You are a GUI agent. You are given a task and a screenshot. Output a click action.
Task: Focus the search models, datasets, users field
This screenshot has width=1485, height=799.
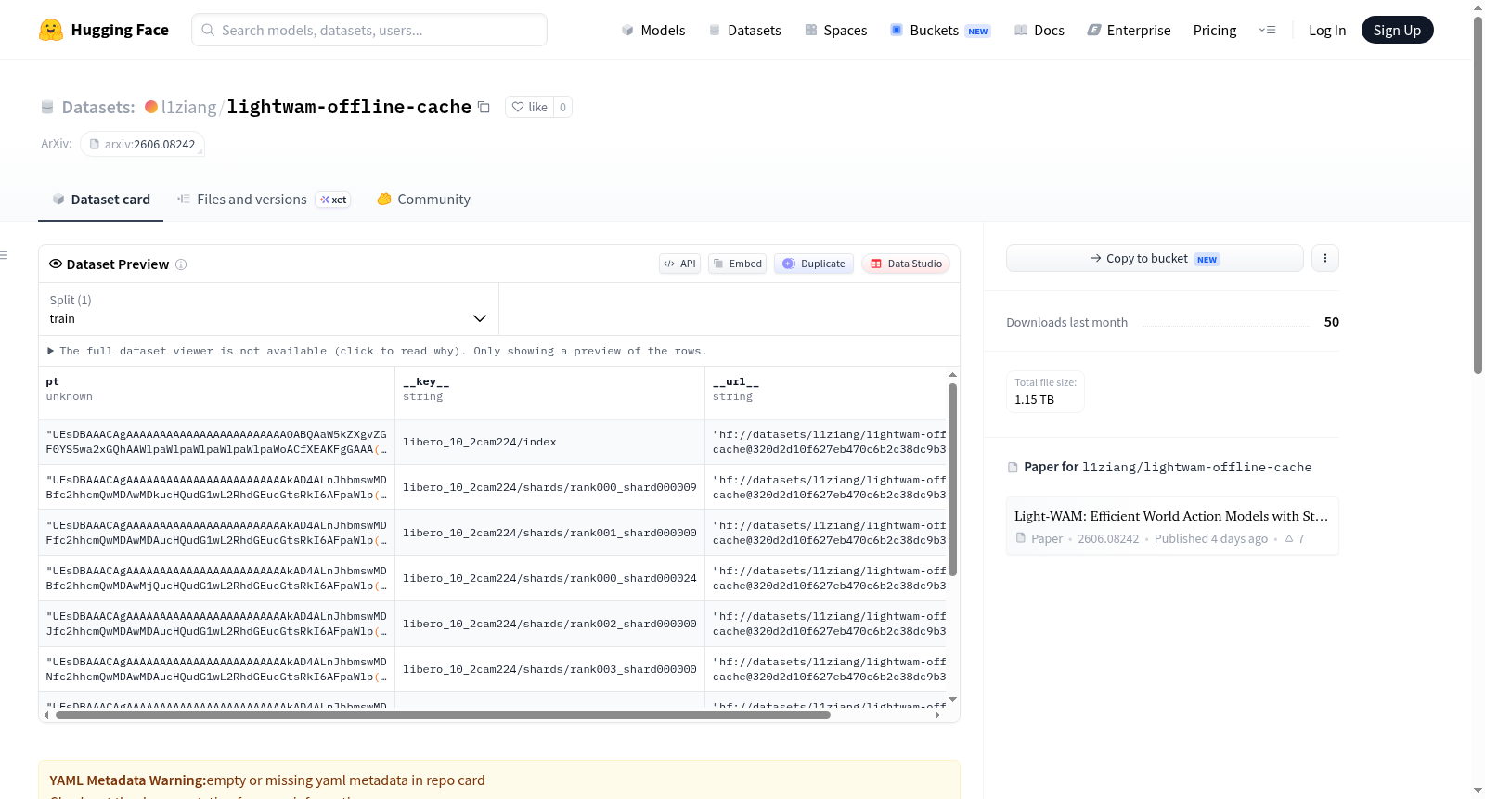(x=369, y=30)
